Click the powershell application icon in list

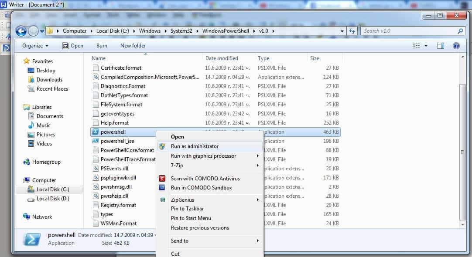coord(96,132)
